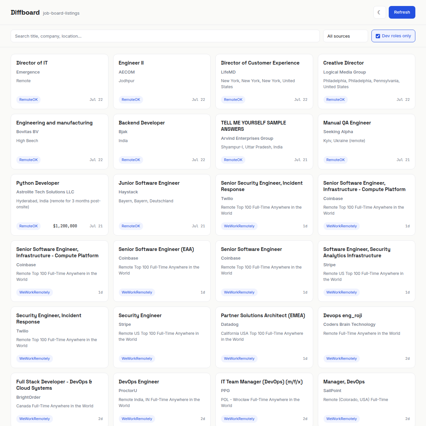
Task: Click company name PPG
Action: click(x=225, y=391)
